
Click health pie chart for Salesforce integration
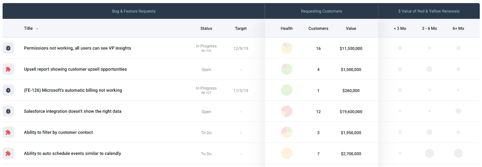tap(286, 111)
